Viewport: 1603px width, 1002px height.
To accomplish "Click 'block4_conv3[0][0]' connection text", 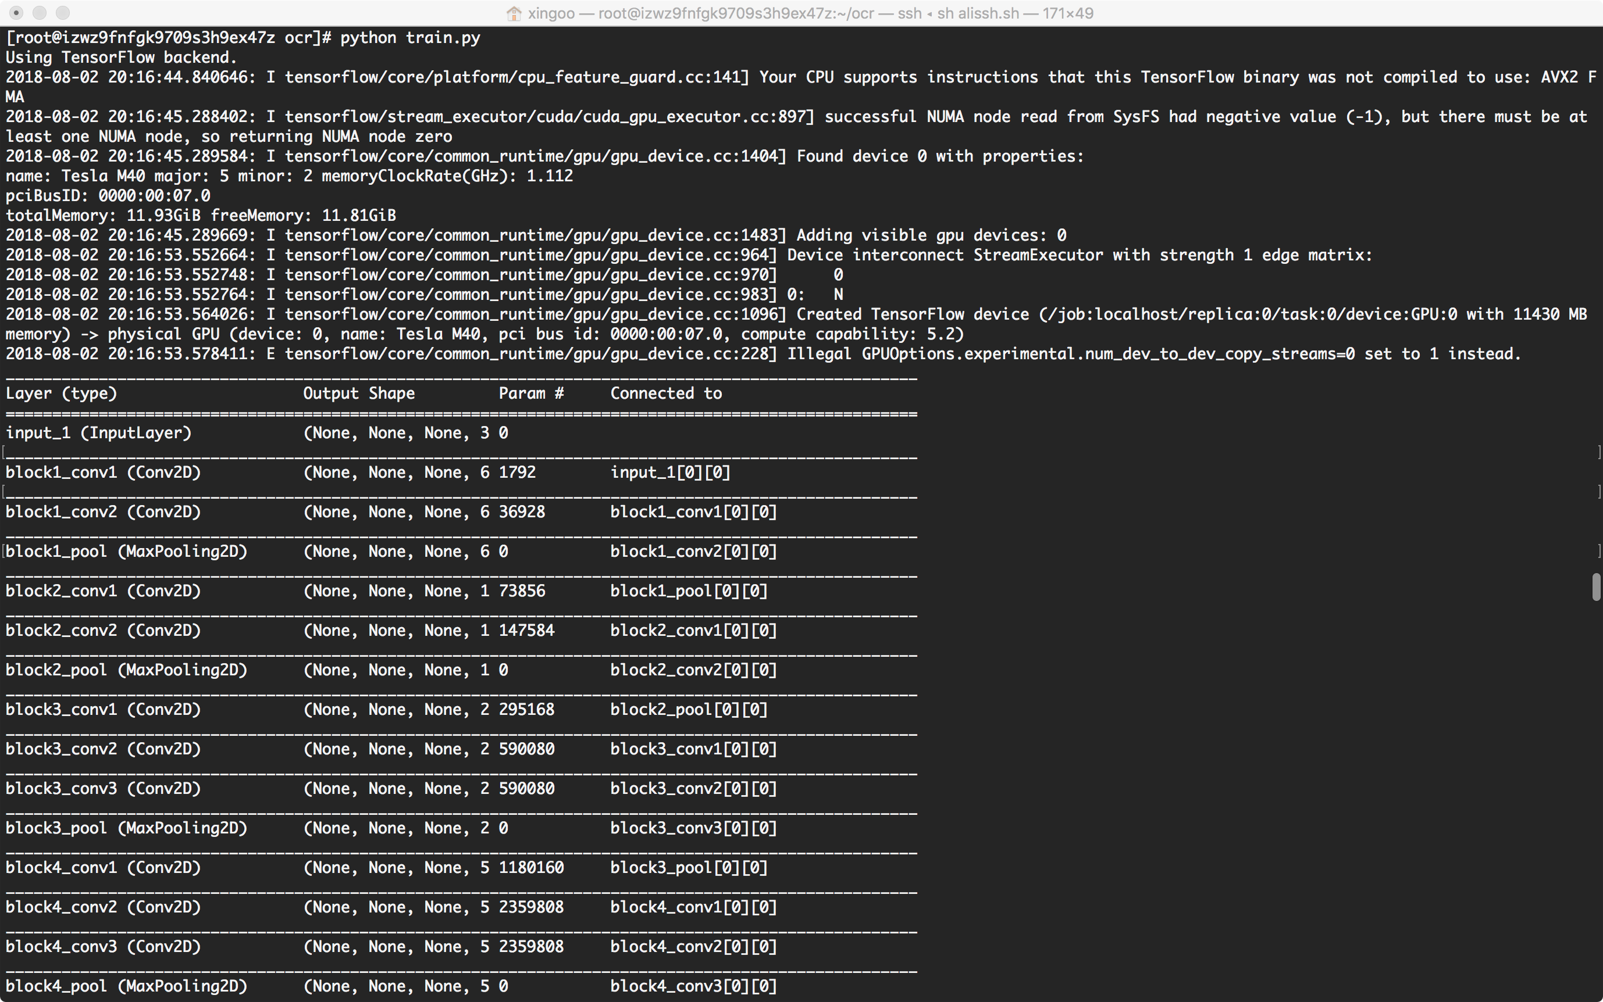I will pos(694,987).
